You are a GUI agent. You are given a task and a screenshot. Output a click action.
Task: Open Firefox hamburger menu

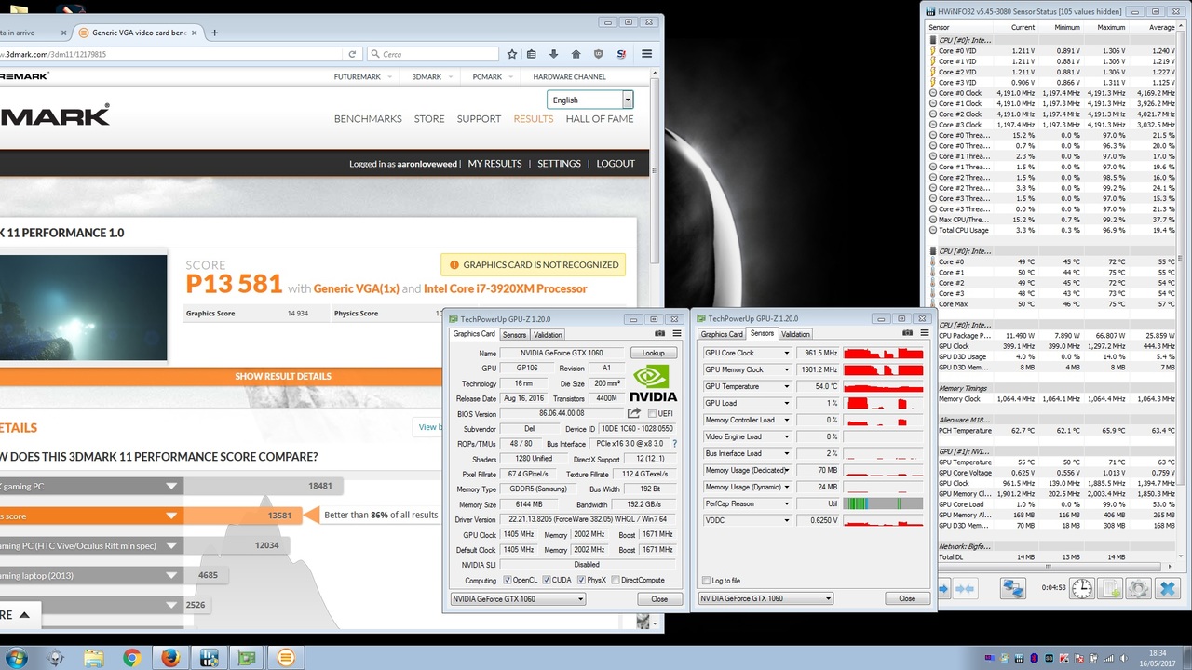646,54
